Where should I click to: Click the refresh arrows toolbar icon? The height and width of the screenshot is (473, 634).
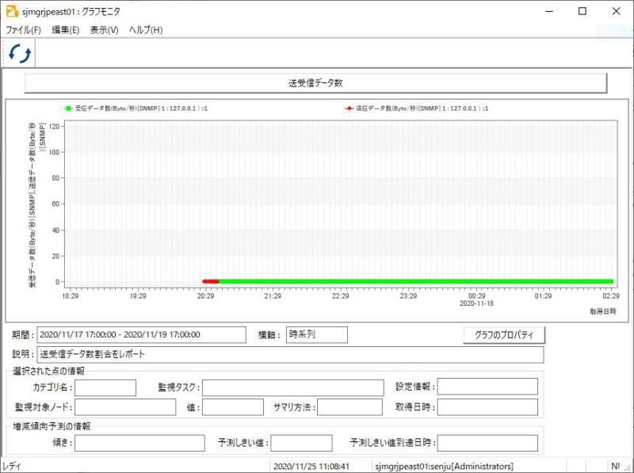pyautogui.click(x=20, y=53)
